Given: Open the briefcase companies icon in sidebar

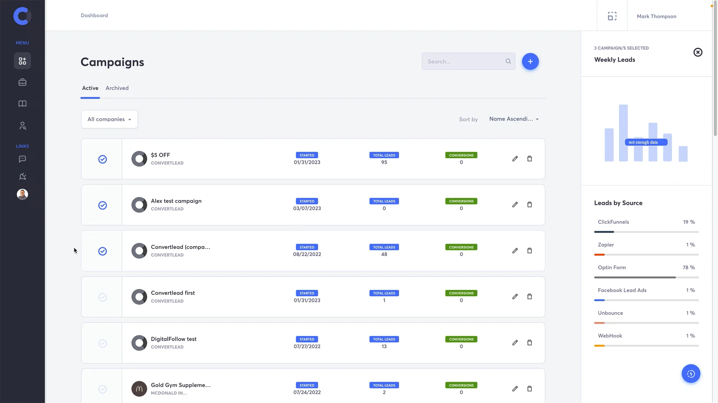Looking at the screenshot, I should [22, 82].
